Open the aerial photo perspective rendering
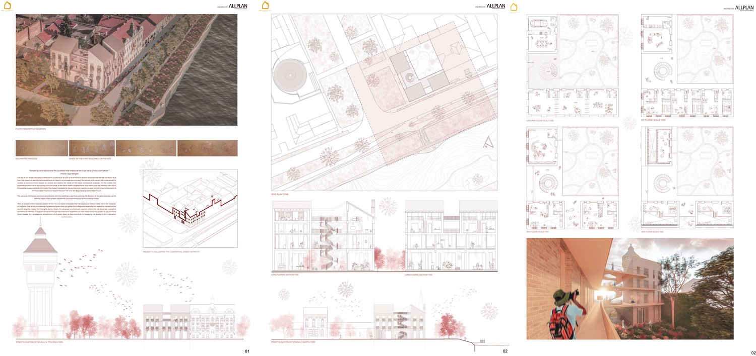 coord(127,69)
